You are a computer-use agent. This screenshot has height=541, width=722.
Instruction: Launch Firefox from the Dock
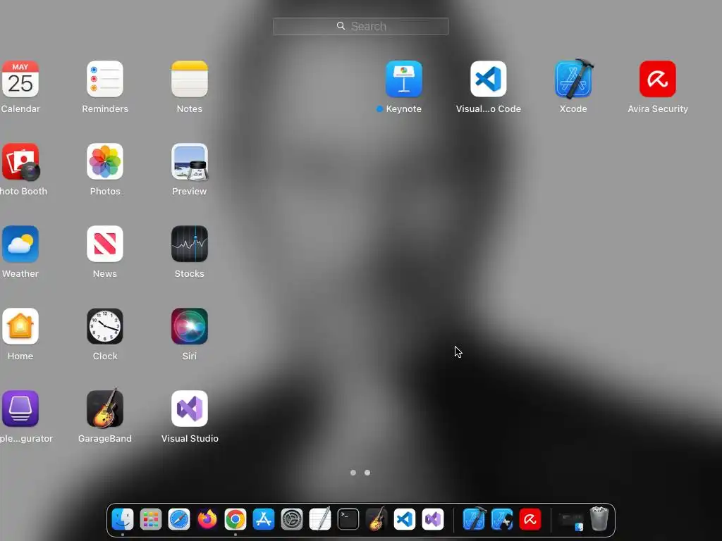point(207,519)
